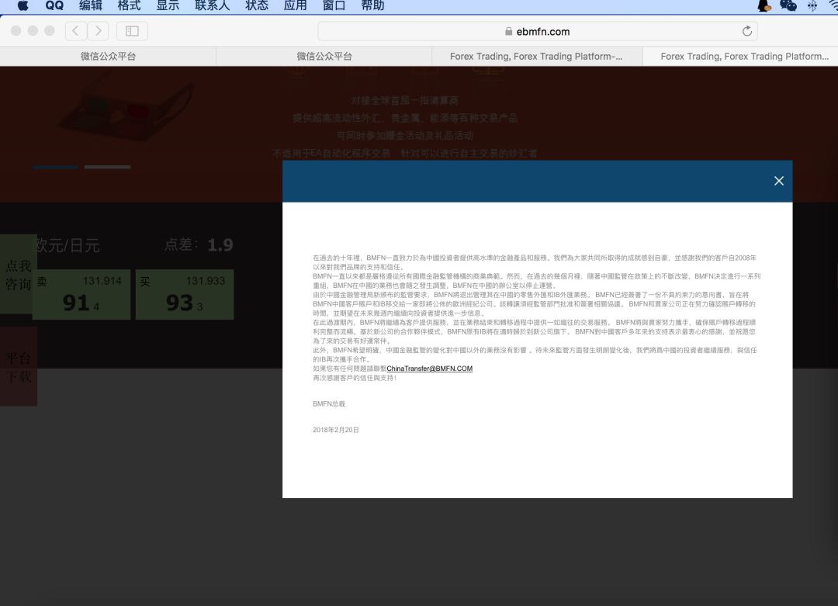Click the ebmfn.com address bar
The width and height of the screenshot is (838, 606).
click(537, 32)
